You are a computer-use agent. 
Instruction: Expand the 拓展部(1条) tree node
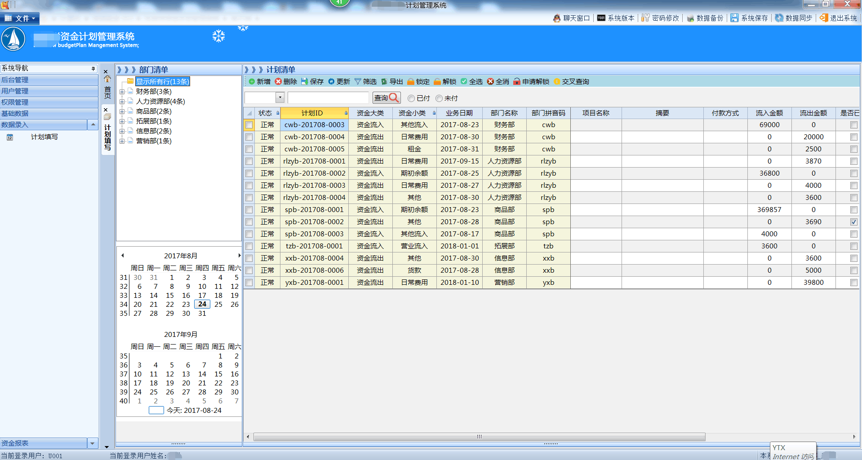click(x=122, y=121)
